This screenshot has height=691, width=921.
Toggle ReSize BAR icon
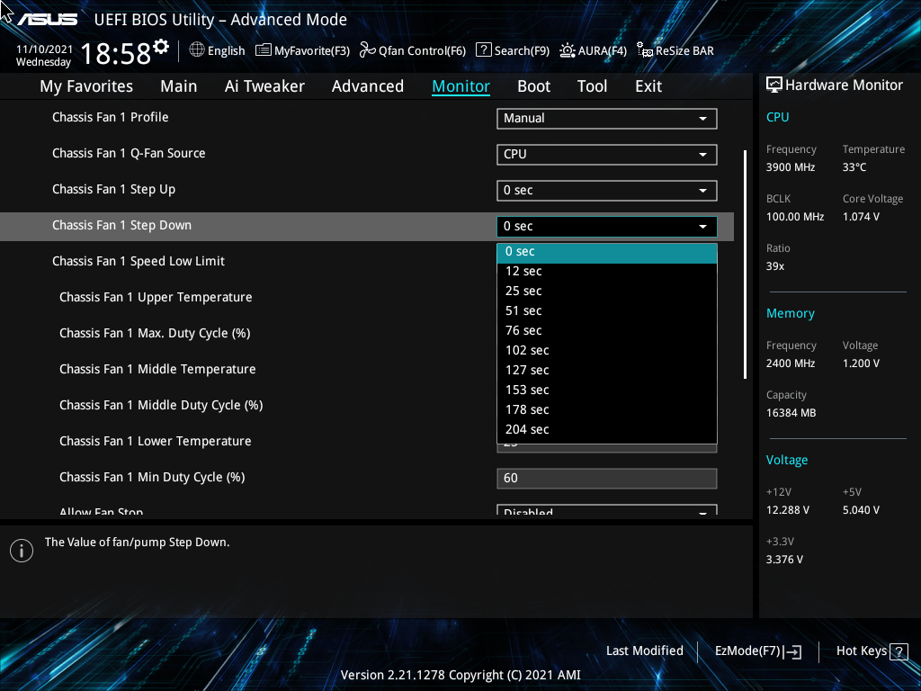(645, 50)
